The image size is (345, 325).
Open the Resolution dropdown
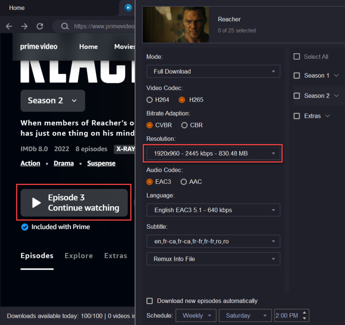click(213, 153)
